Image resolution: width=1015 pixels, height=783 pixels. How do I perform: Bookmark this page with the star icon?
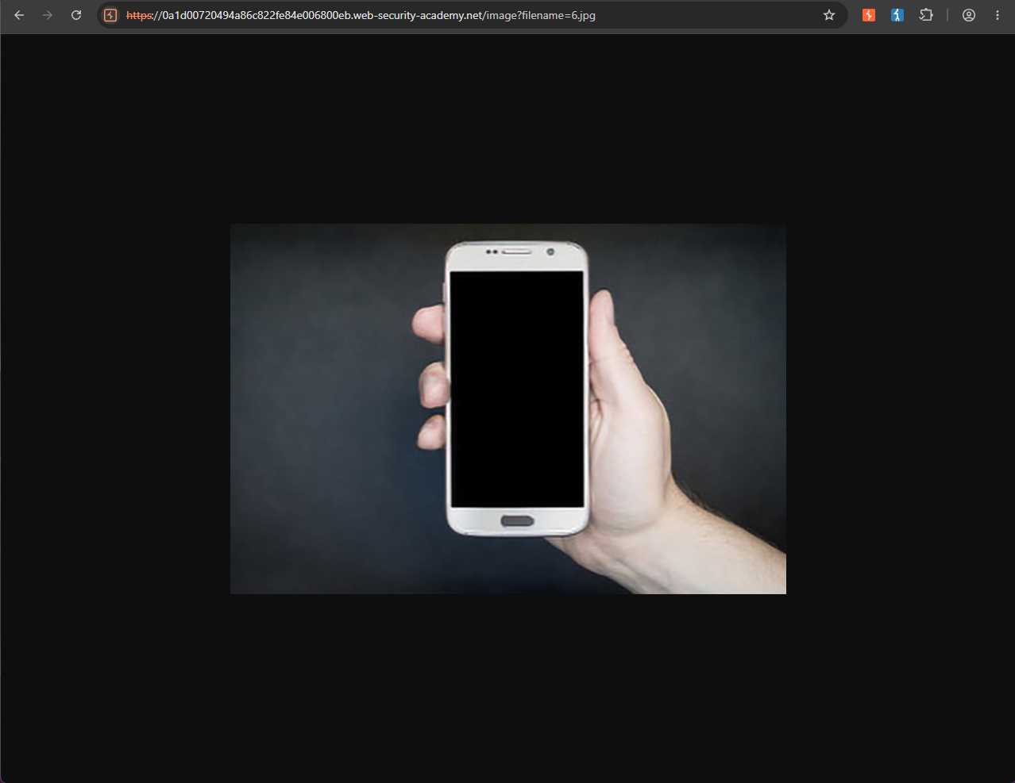829,15
